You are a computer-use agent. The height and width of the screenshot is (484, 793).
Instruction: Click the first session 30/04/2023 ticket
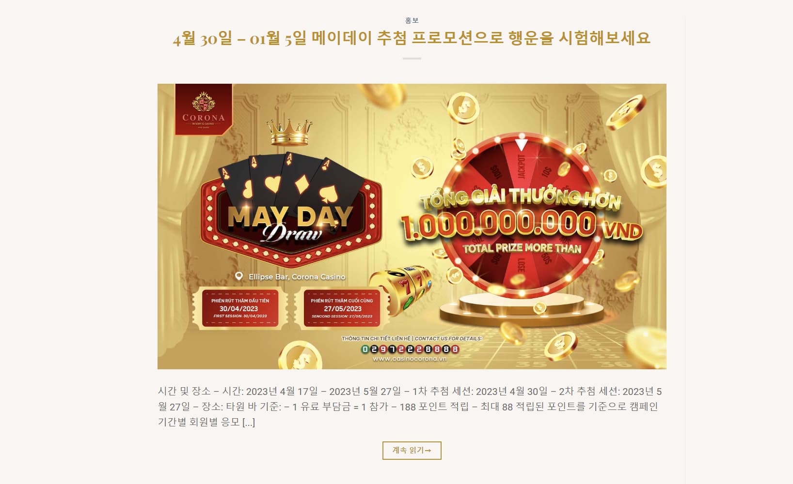click(x=240, y=308)
